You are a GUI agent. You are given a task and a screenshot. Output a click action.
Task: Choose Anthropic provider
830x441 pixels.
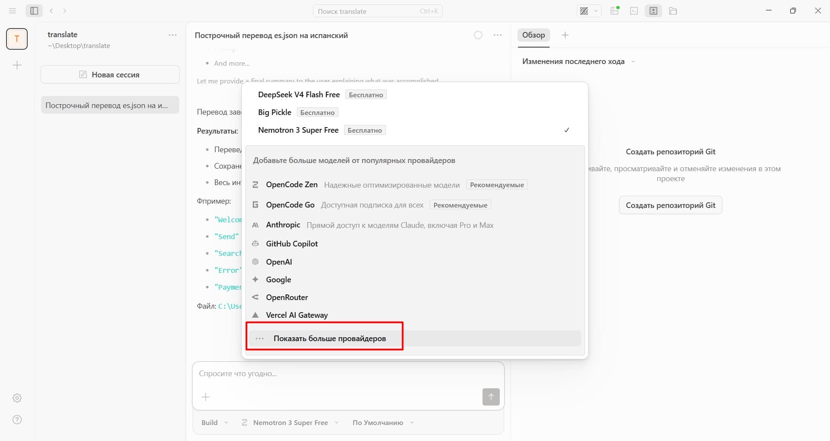pos(415,225)
